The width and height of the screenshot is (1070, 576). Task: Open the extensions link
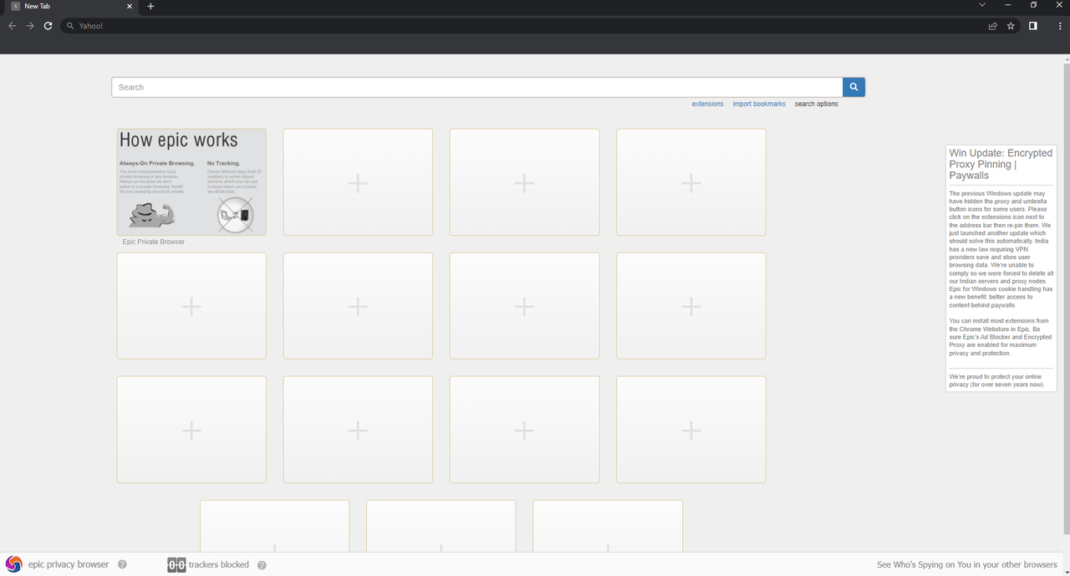(707, 104)
